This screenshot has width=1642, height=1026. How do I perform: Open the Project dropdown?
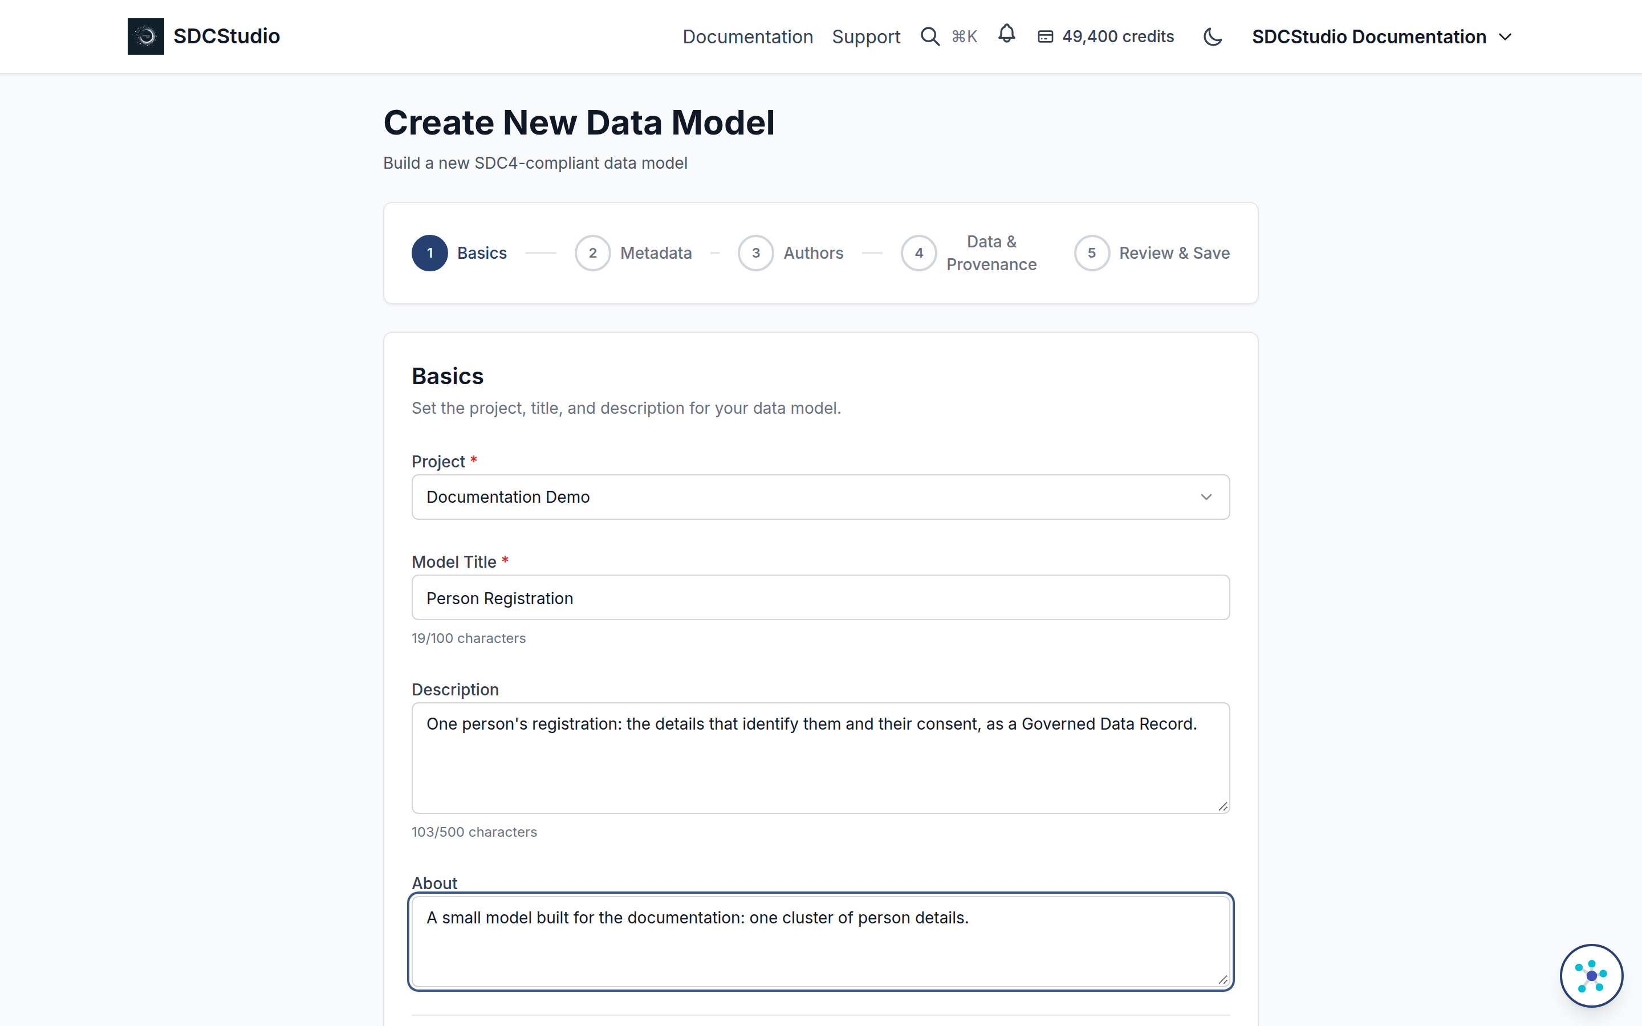tap(820, 496)
